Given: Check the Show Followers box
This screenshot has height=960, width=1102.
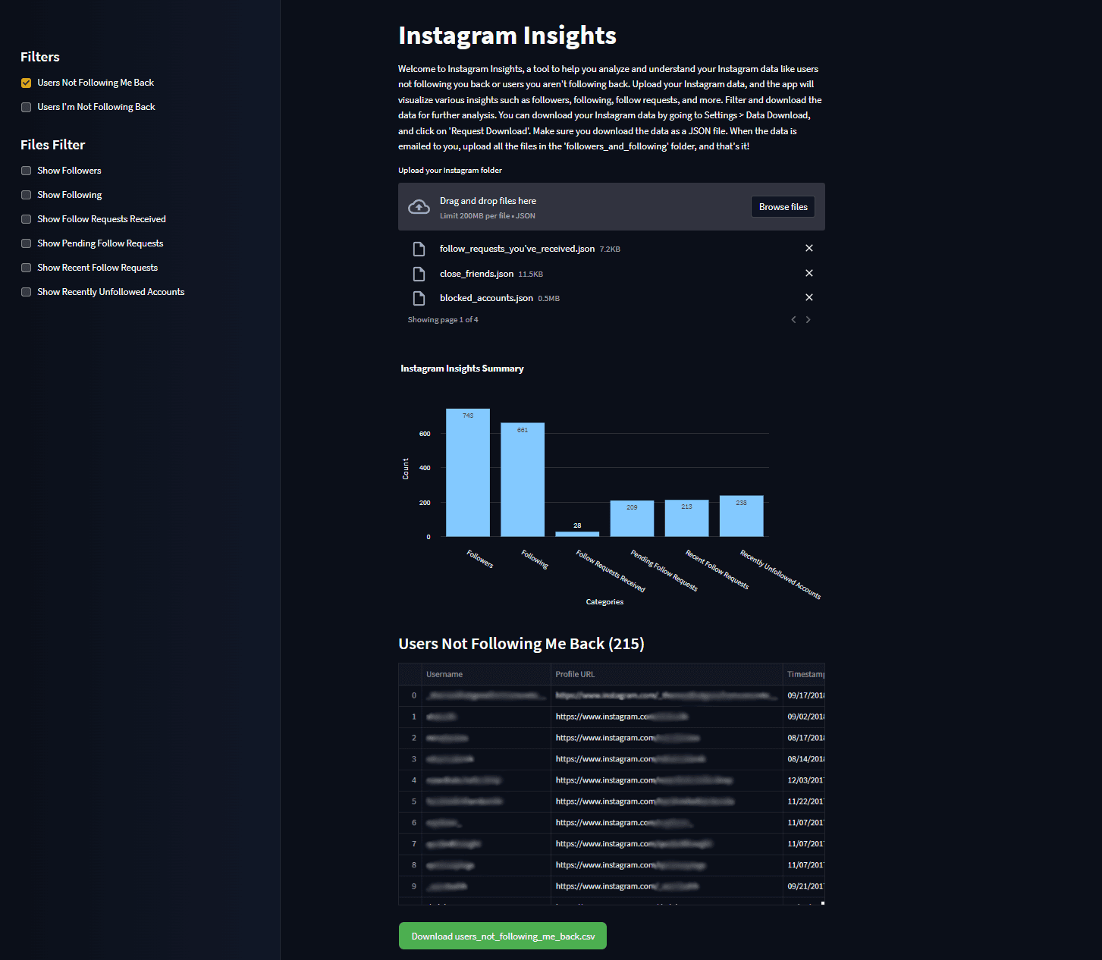Looking at the screenshot, I should [x=27, y=171].
